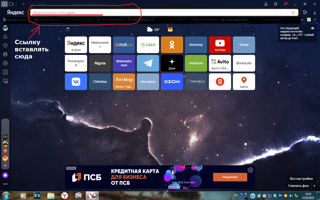Open the Дзен black star tile

(172, 63)
